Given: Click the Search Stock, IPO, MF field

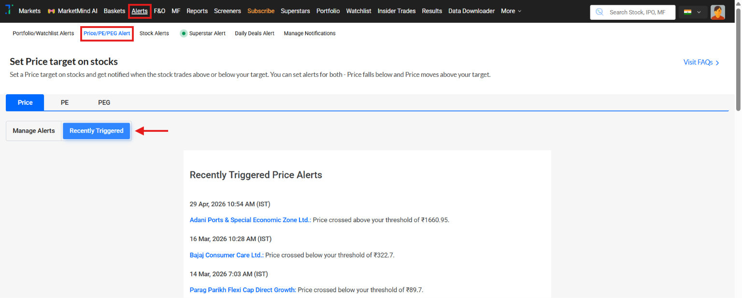Looking at the screenshot, I should [x=633, y=12].
